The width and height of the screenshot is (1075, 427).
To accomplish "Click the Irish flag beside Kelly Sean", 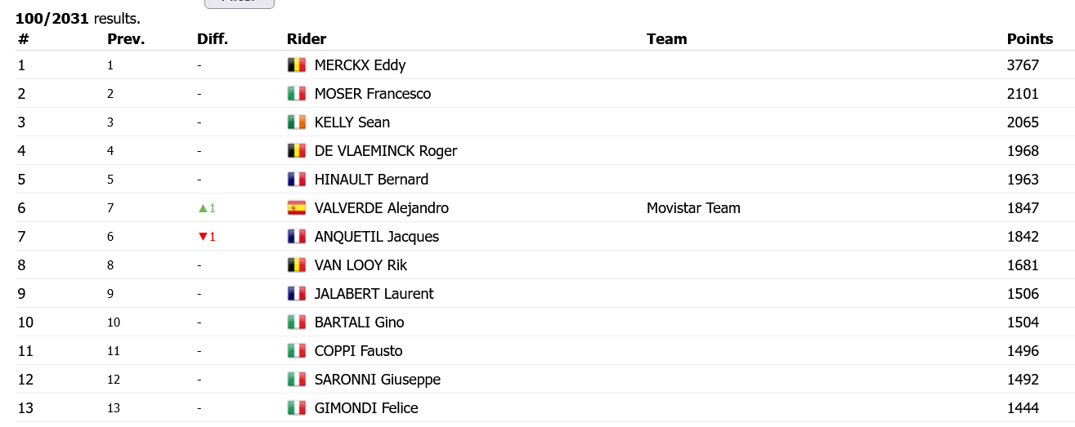I will tap(296, 122).
